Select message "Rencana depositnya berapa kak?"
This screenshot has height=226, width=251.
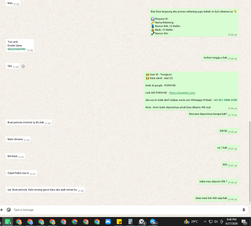213,114
